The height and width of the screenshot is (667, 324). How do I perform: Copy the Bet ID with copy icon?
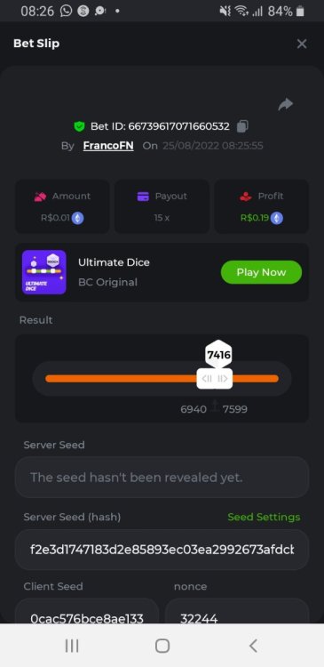[x=242, y=126]
